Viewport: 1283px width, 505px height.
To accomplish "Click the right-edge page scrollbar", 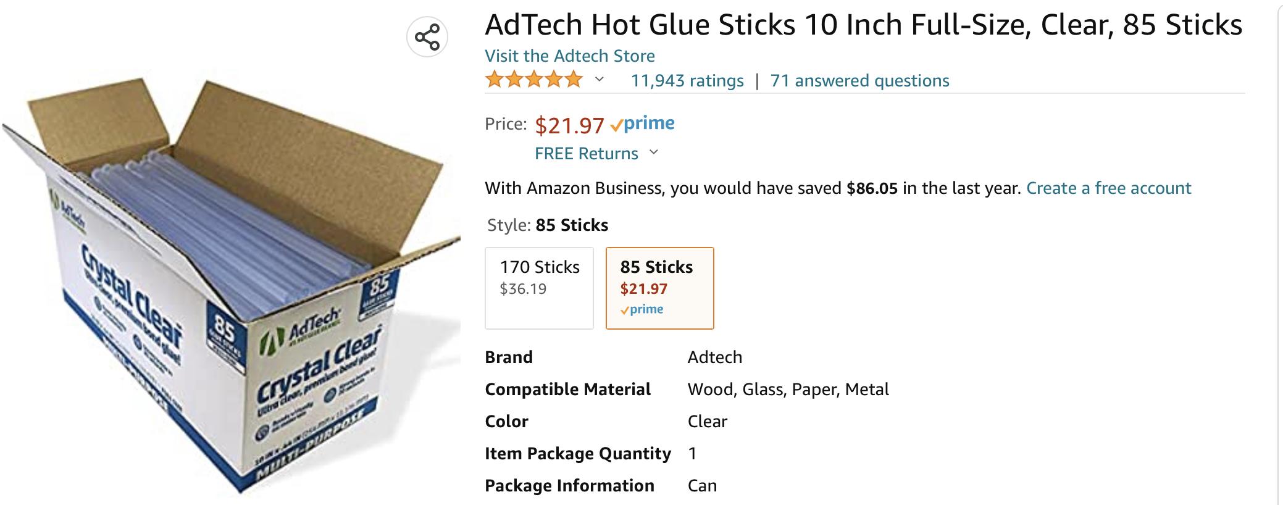I will (x=1278, y=247).
